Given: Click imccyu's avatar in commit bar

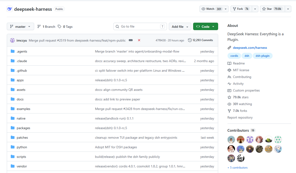Looking at the screenshot, I should pos(12,40).
